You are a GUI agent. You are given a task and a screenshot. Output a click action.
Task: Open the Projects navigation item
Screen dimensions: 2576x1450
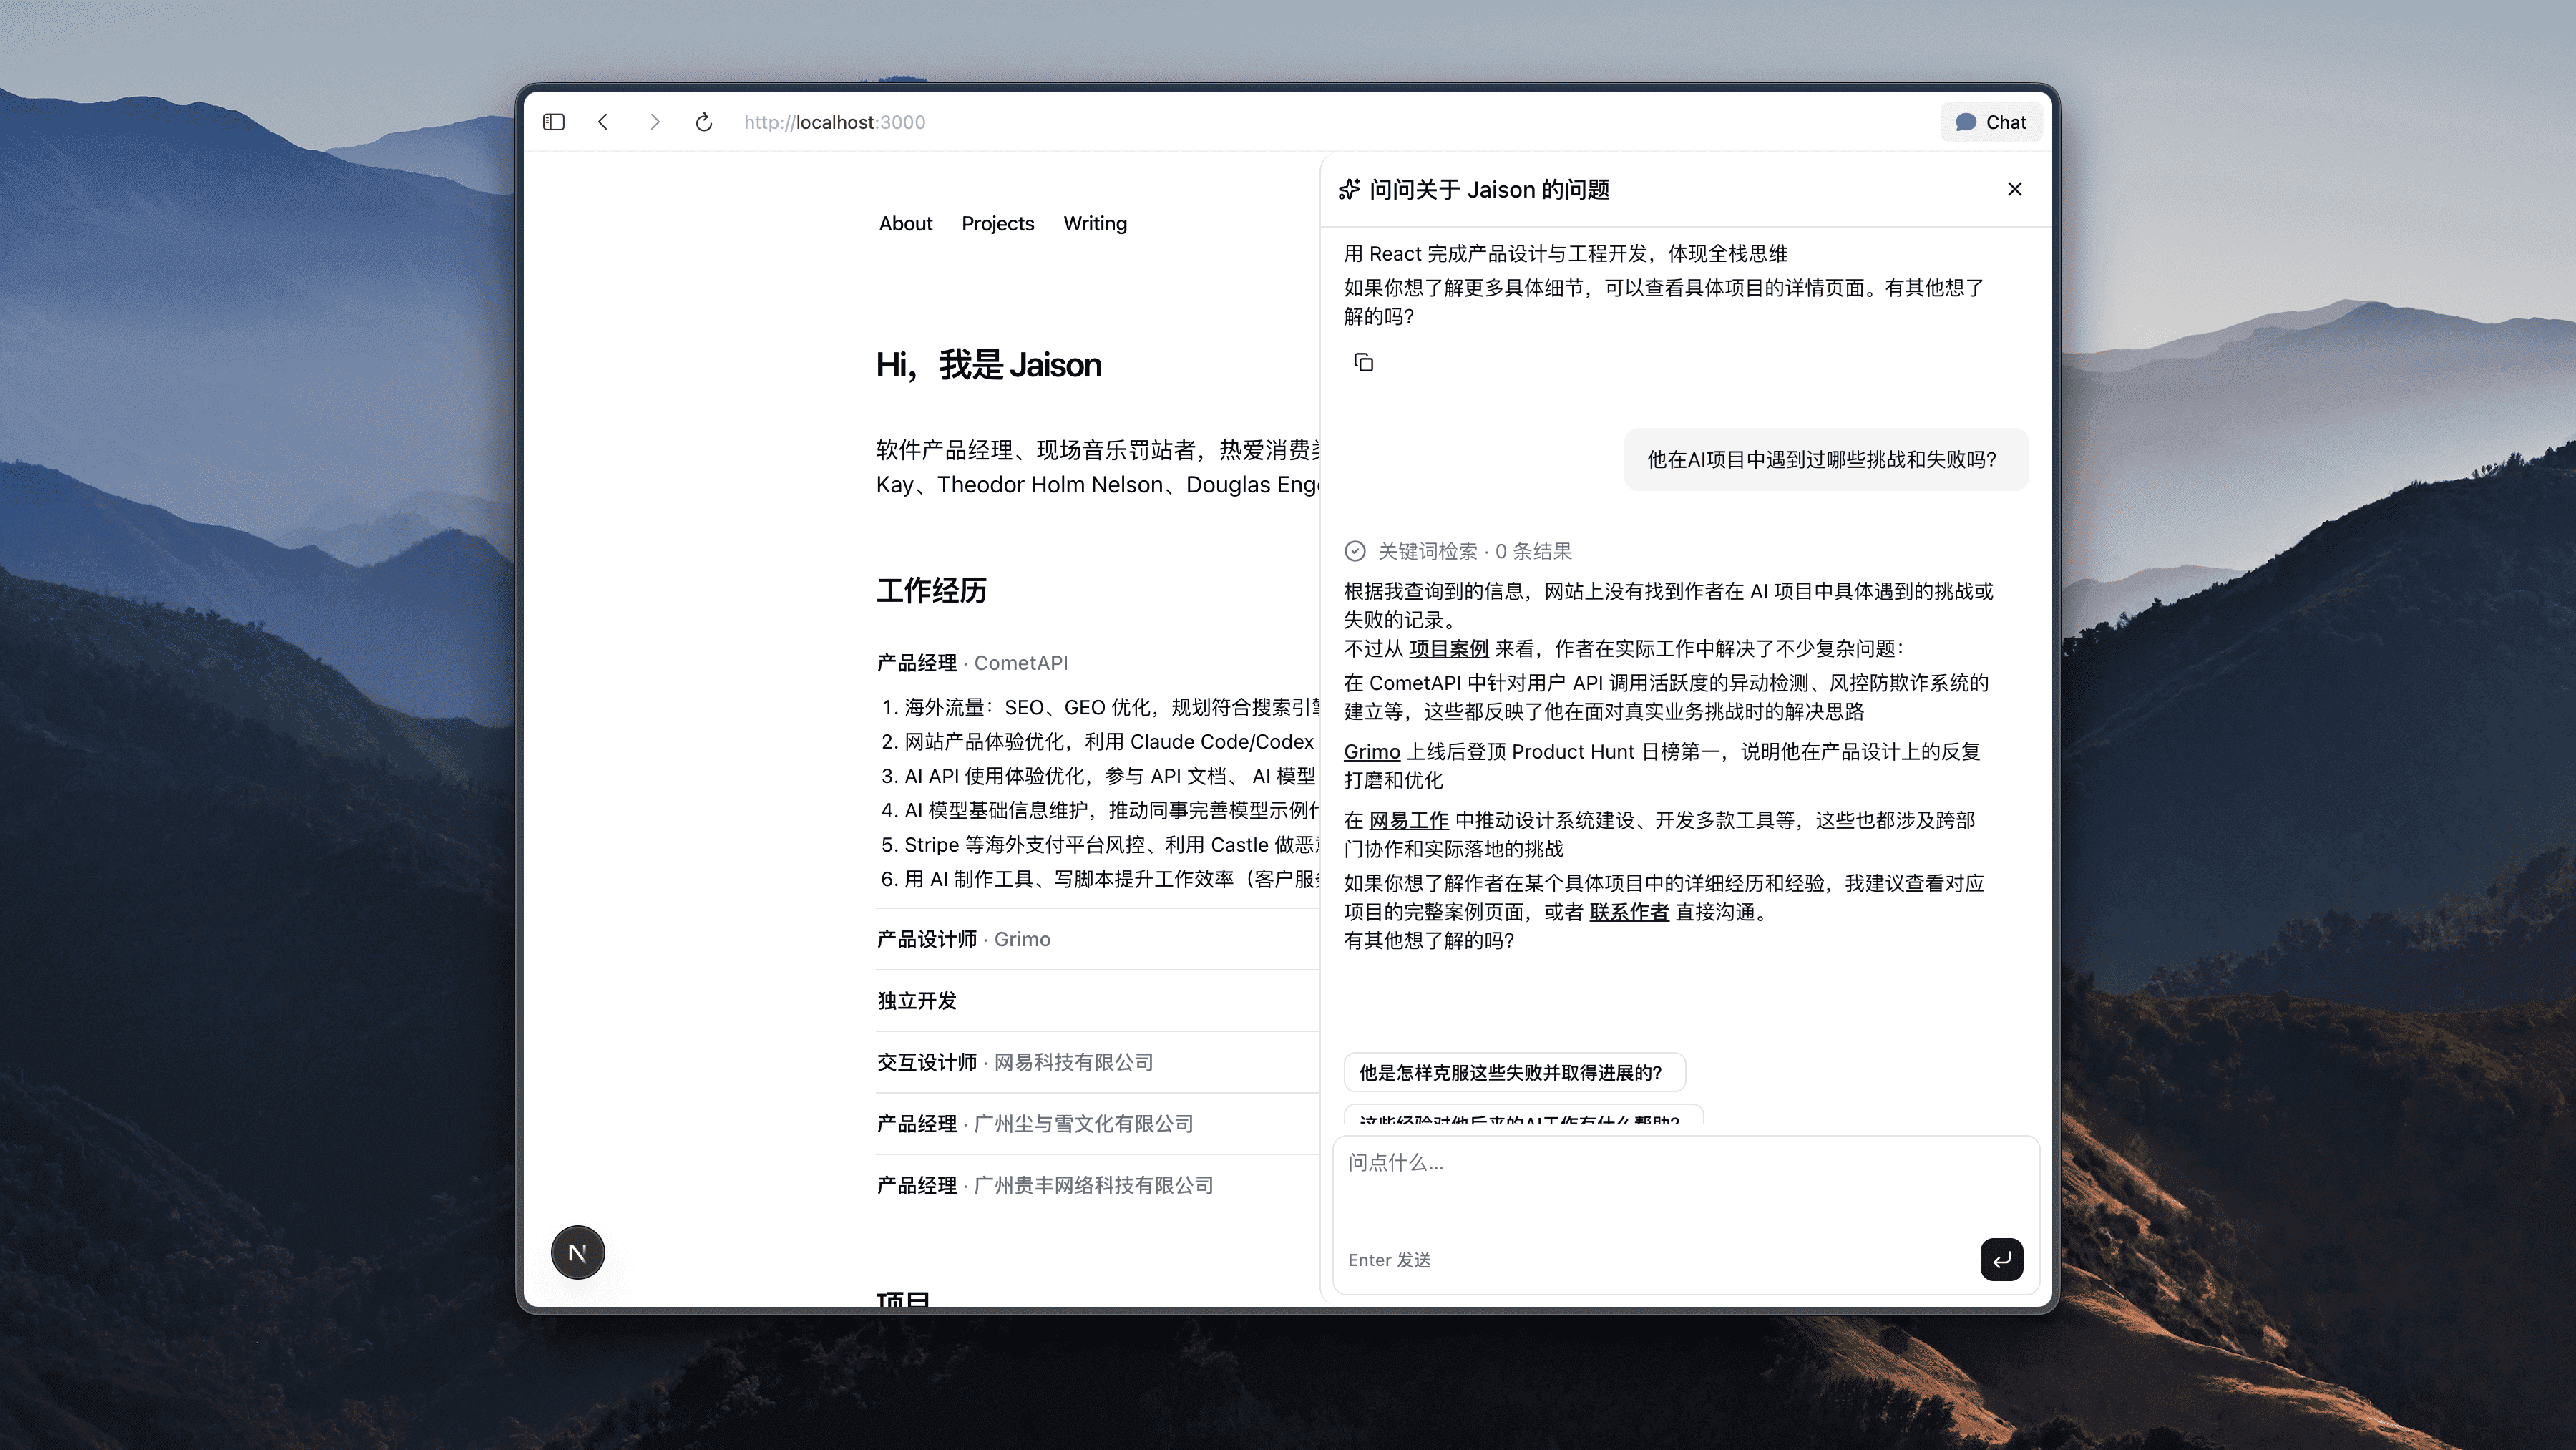[x=997, y=223]
